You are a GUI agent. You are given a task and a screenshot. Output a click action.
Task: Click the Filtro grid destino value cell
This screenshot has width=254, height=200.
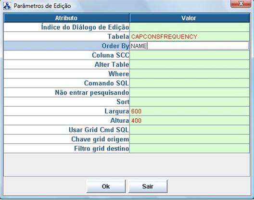190,149
